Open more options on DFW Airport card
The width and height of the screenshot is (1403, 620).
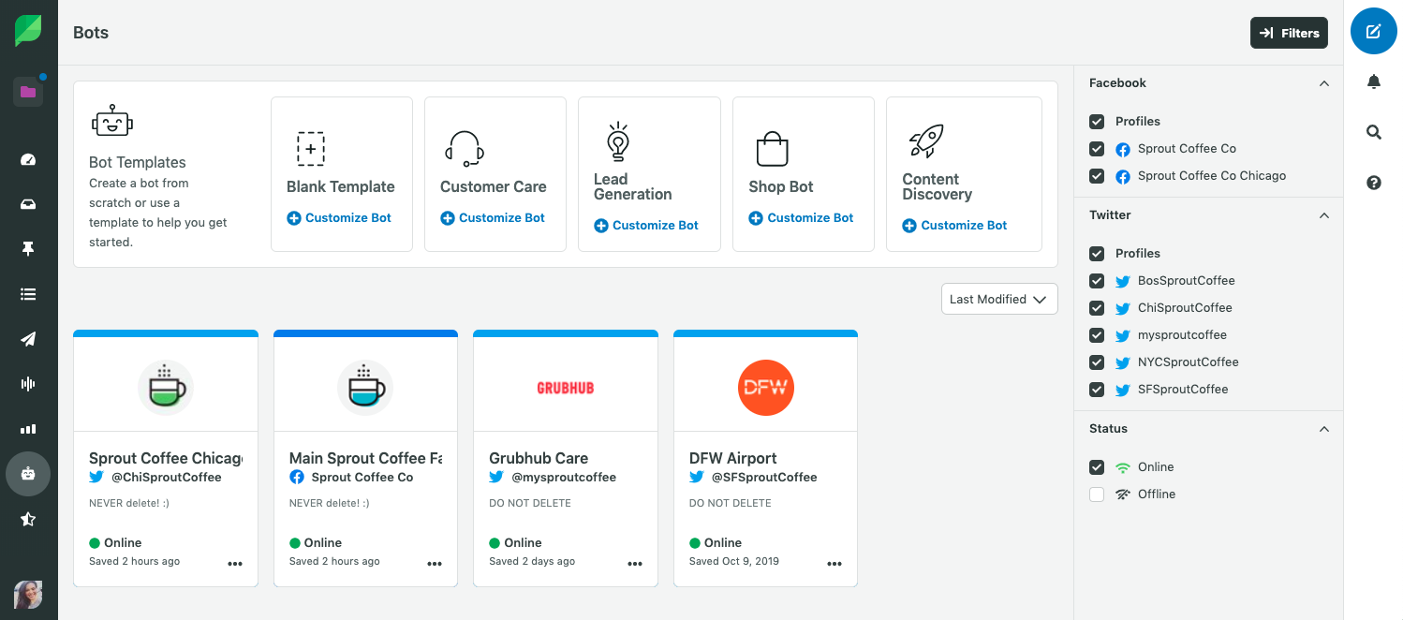834,564
